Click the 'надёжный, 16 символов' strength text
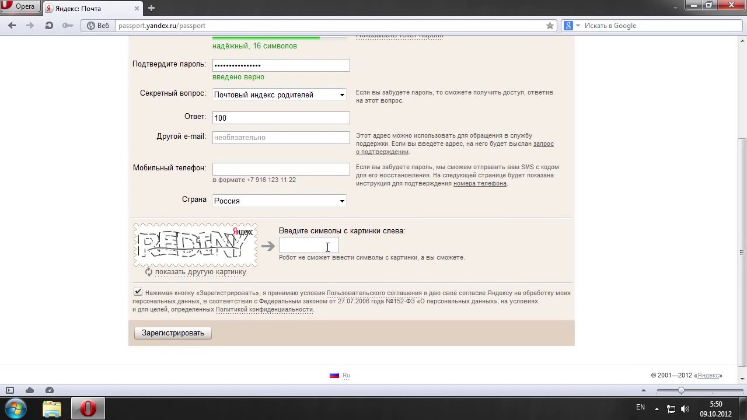This screenshot has height=420, width=747. [254, 46]
